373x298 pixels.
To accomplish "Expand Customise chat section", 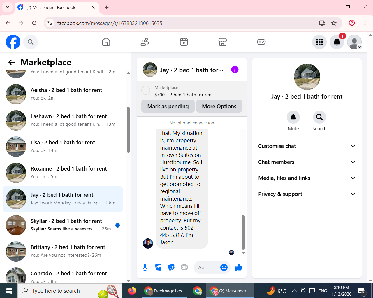I will 307,146.
